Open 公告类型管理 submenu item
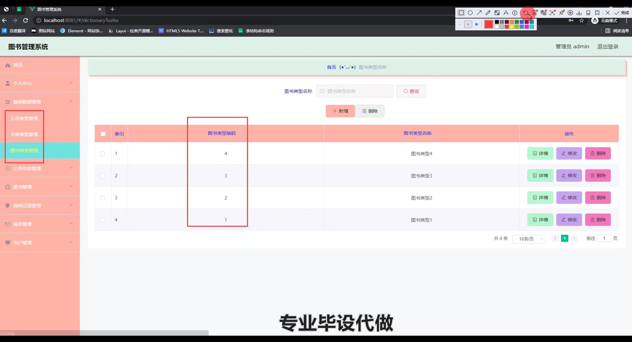632x342 pixels. [x=24, y=118]
